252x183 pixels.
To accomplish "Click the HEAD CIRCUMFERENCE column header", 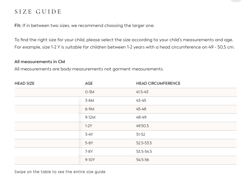I will click(158, 83).
